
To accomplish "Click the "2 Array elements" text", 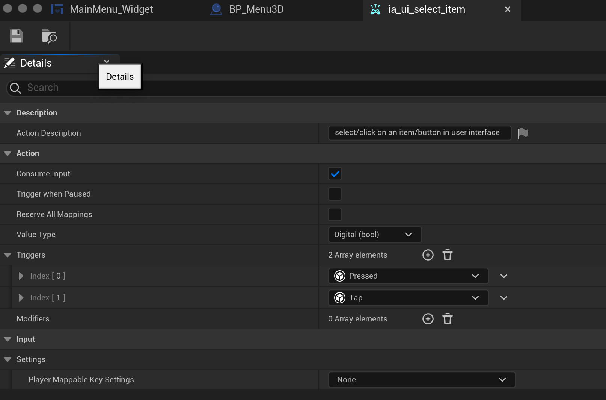I will click(358, 255).
